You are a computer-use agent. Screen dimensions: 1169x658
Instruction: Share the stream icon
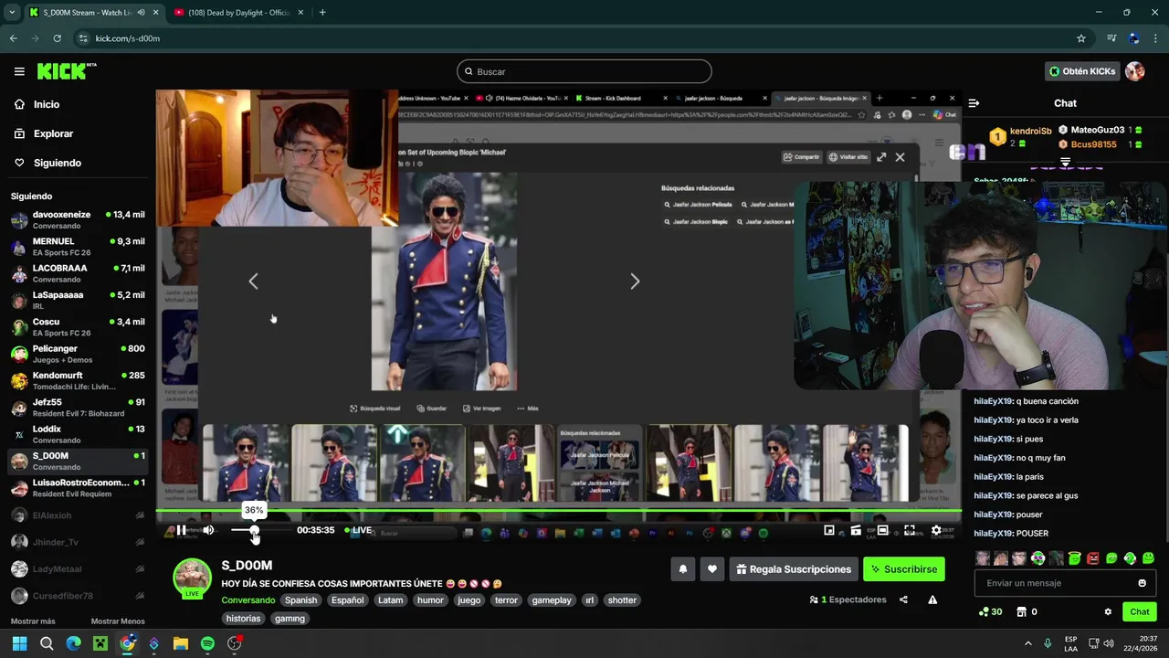(x=903, y=600)
